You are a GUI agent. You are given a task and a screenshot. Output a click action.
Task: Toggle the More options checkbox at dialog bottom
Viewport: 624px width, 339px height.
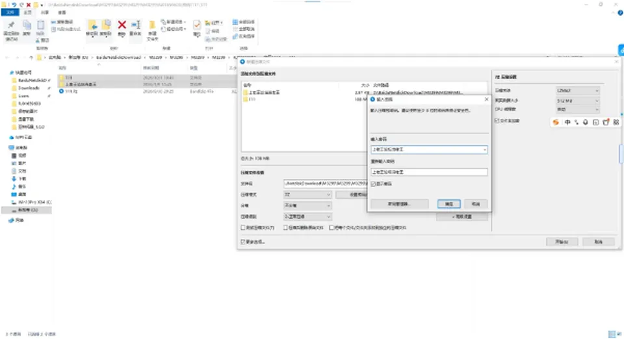click(x=242, y=242)
